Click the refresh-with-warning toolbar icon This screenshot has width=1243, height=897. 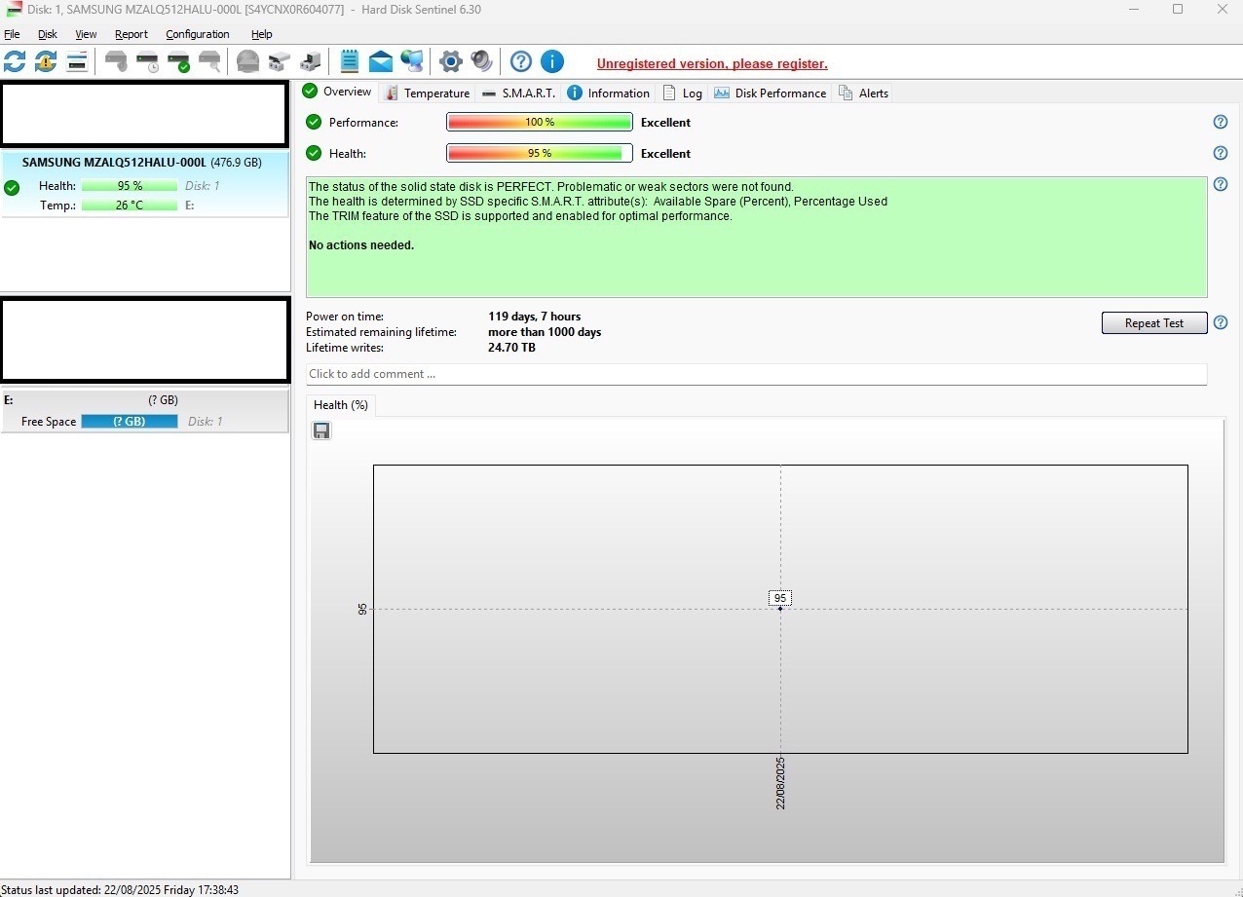pos(46,62)
